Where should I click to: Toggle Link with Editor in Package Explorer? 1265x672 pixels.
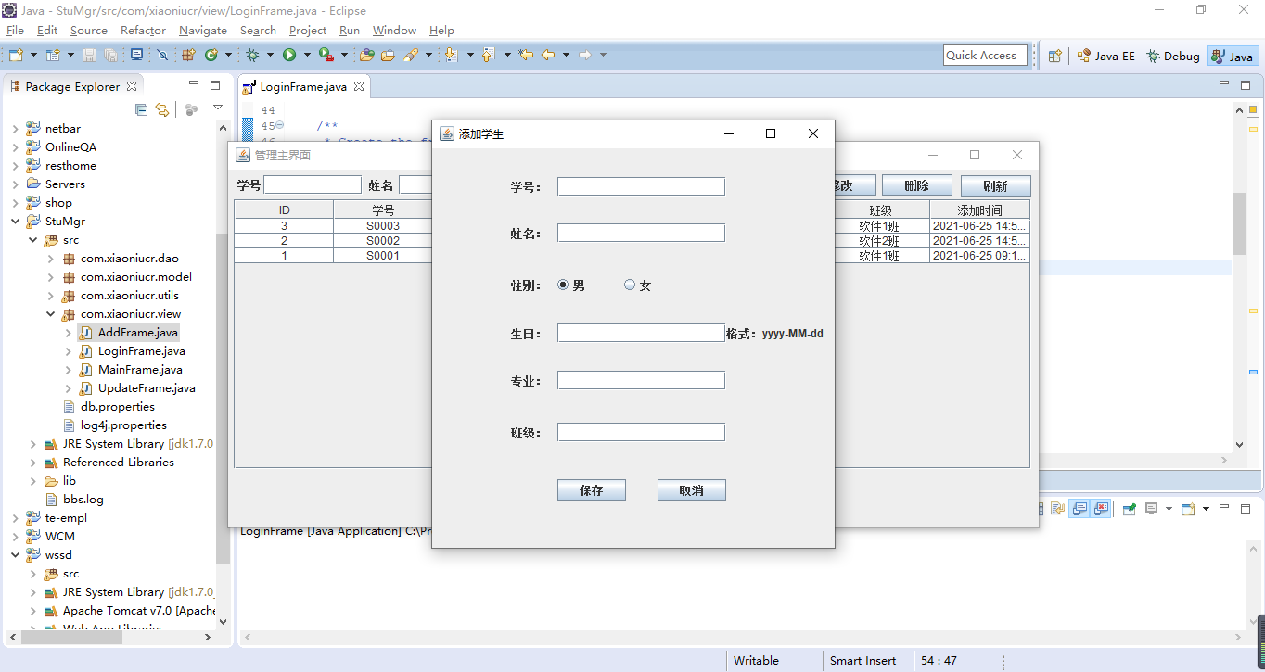162,109
